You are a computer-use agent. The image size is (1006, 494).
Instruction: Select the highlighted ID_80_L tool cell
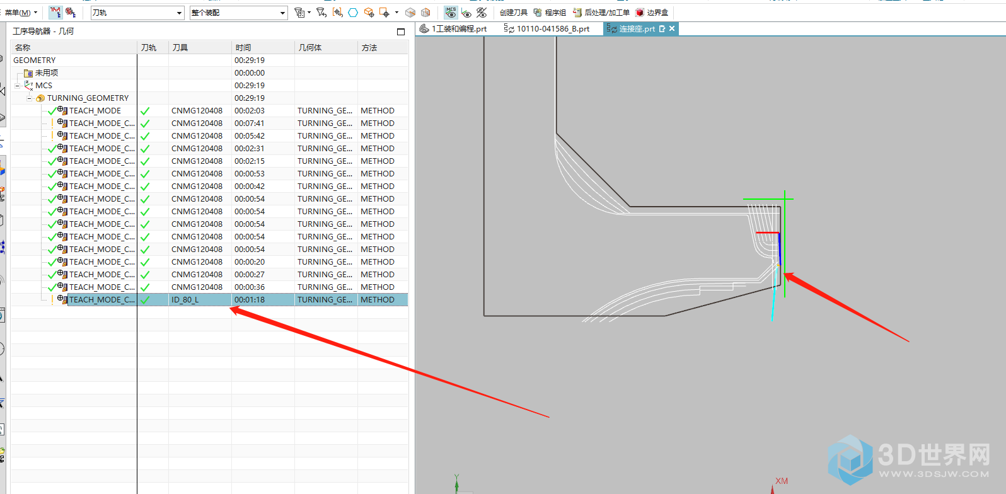tap(200, 300)
